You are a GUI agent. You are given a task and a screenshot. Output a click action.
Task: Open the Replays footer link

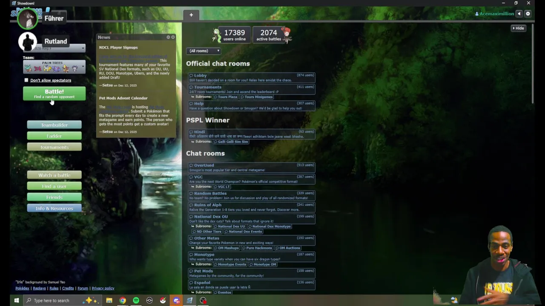coord(39,288)
